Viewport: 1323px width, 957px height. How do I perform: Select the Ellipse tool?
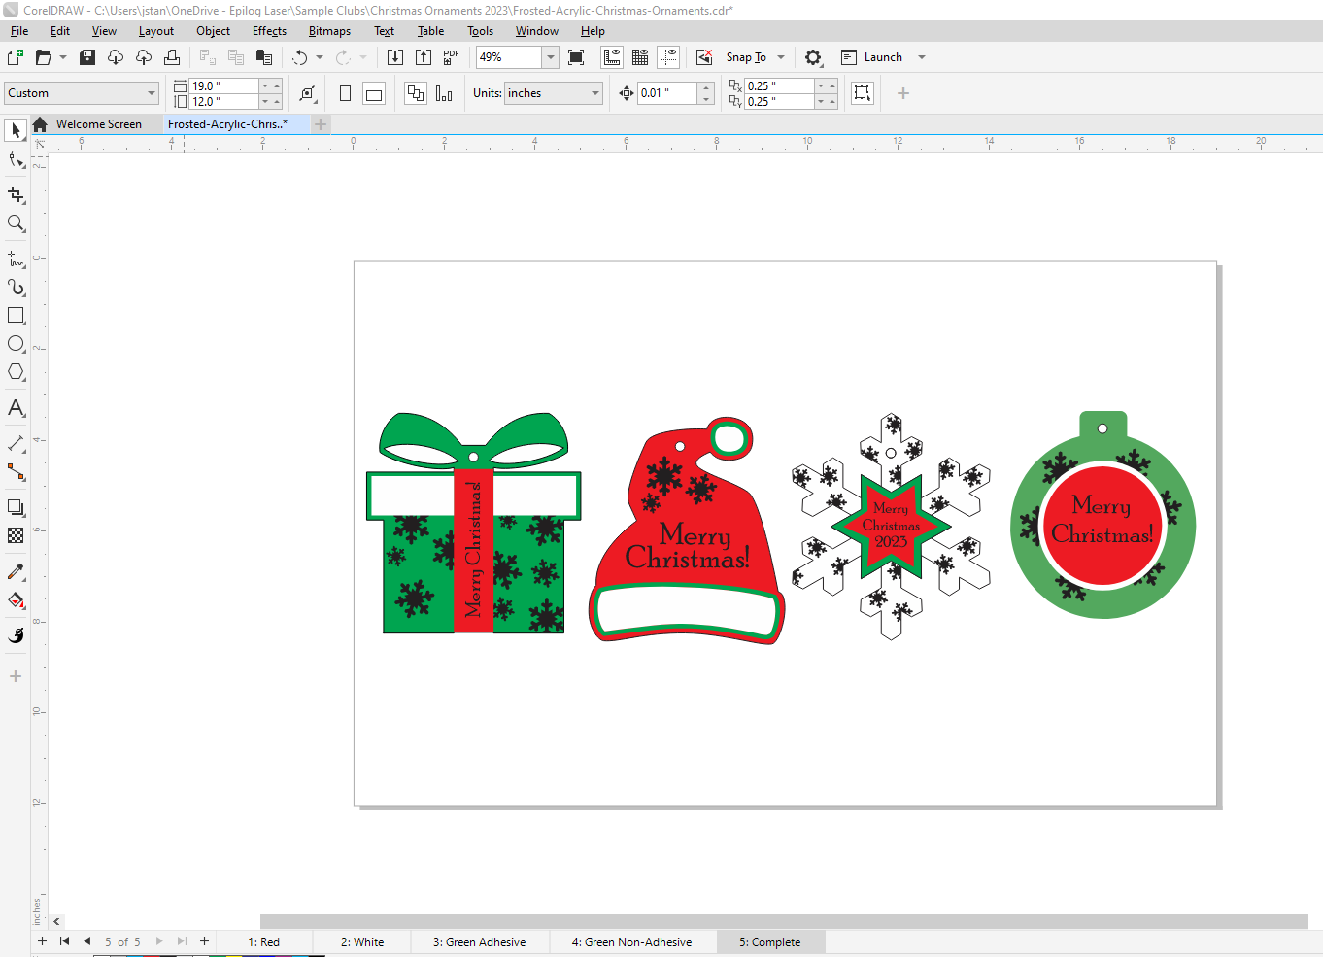[x=16, y=344]
